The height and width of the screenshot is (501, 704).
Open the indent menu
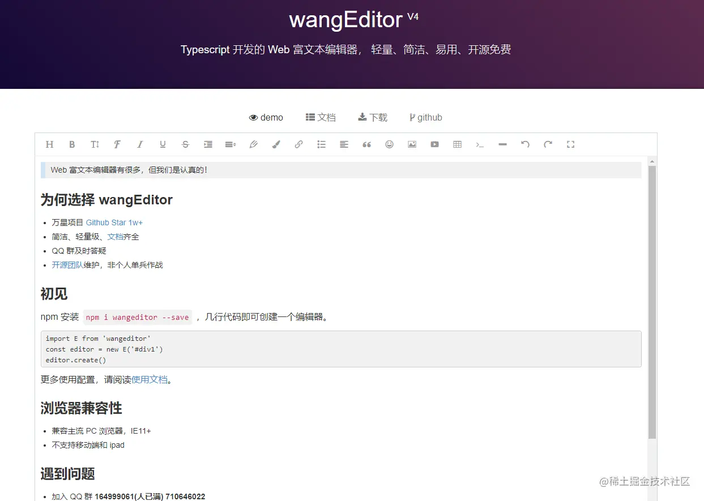click(x=208, y=144)
